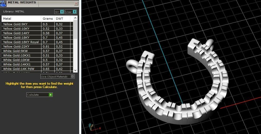Select the Yellow Gold:18KY row
Image resolution: width=261 pixels, height=134 pixels.
(37, 37)
